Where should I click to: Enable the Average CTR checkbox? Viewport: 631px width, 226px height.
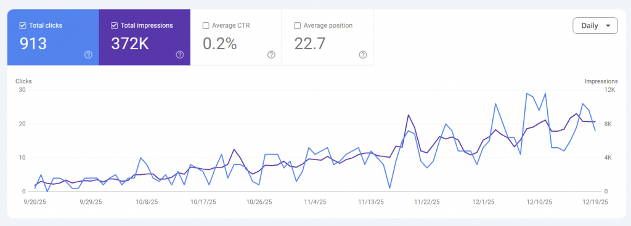pos(206,26)
